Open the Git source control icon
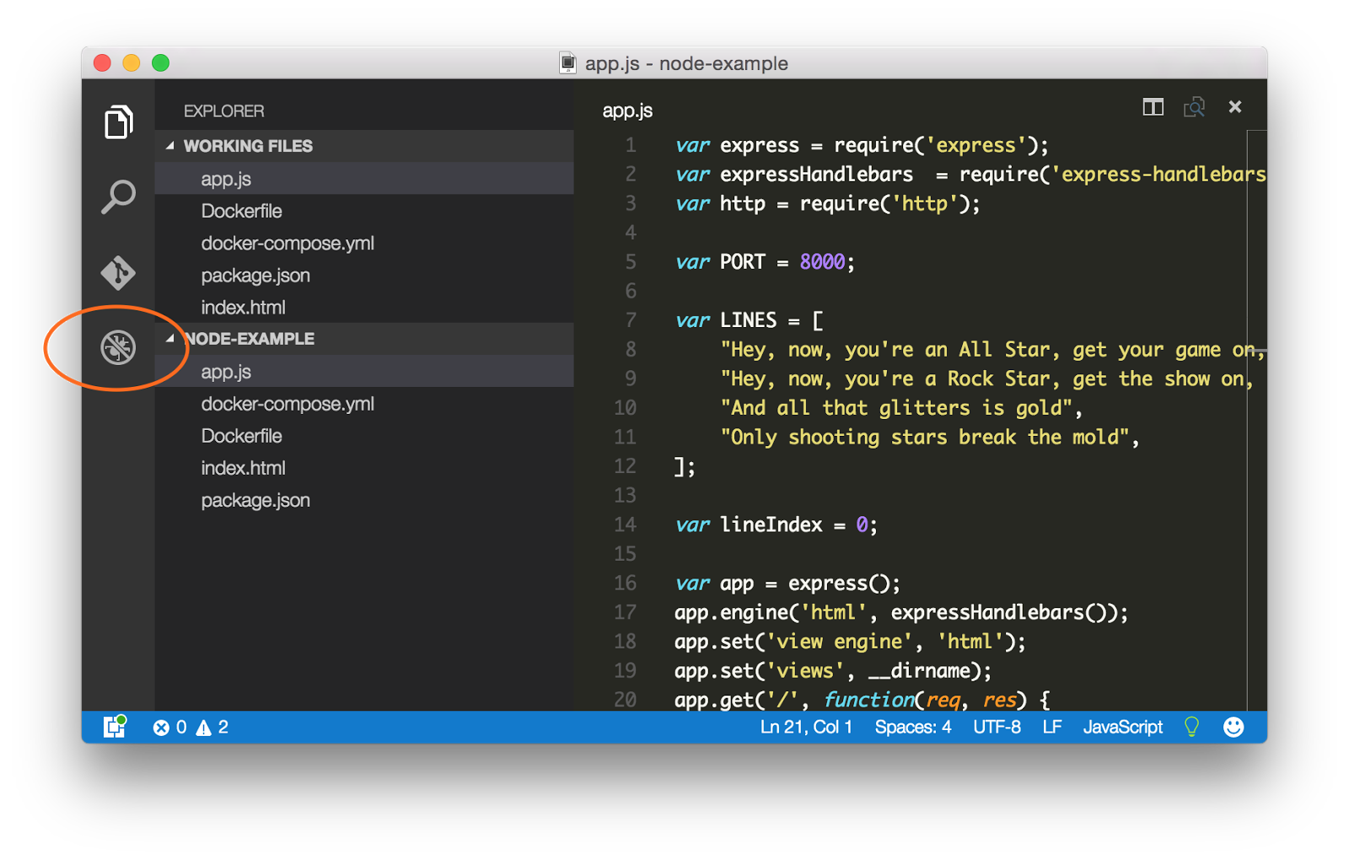The width and height of the screenshot is (1349, 860). pyautogui.click(x=118, y=272)
